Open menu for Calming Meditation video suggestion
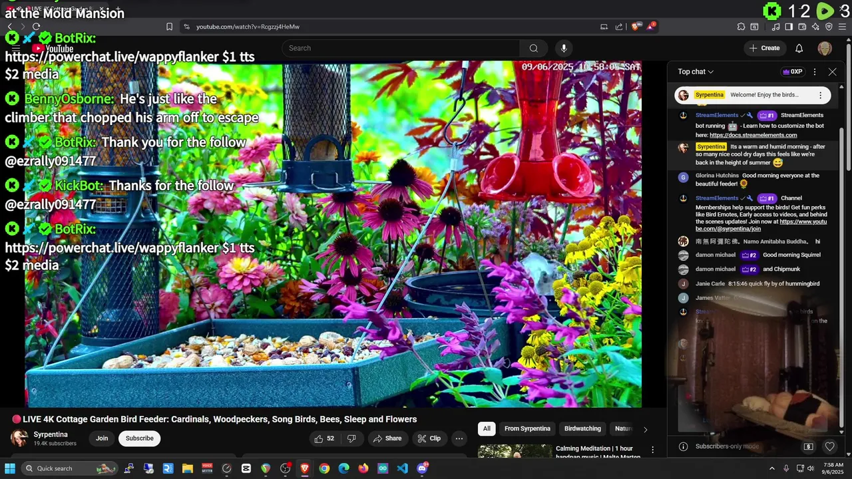 pyautogui.click(x=653, y=450)
